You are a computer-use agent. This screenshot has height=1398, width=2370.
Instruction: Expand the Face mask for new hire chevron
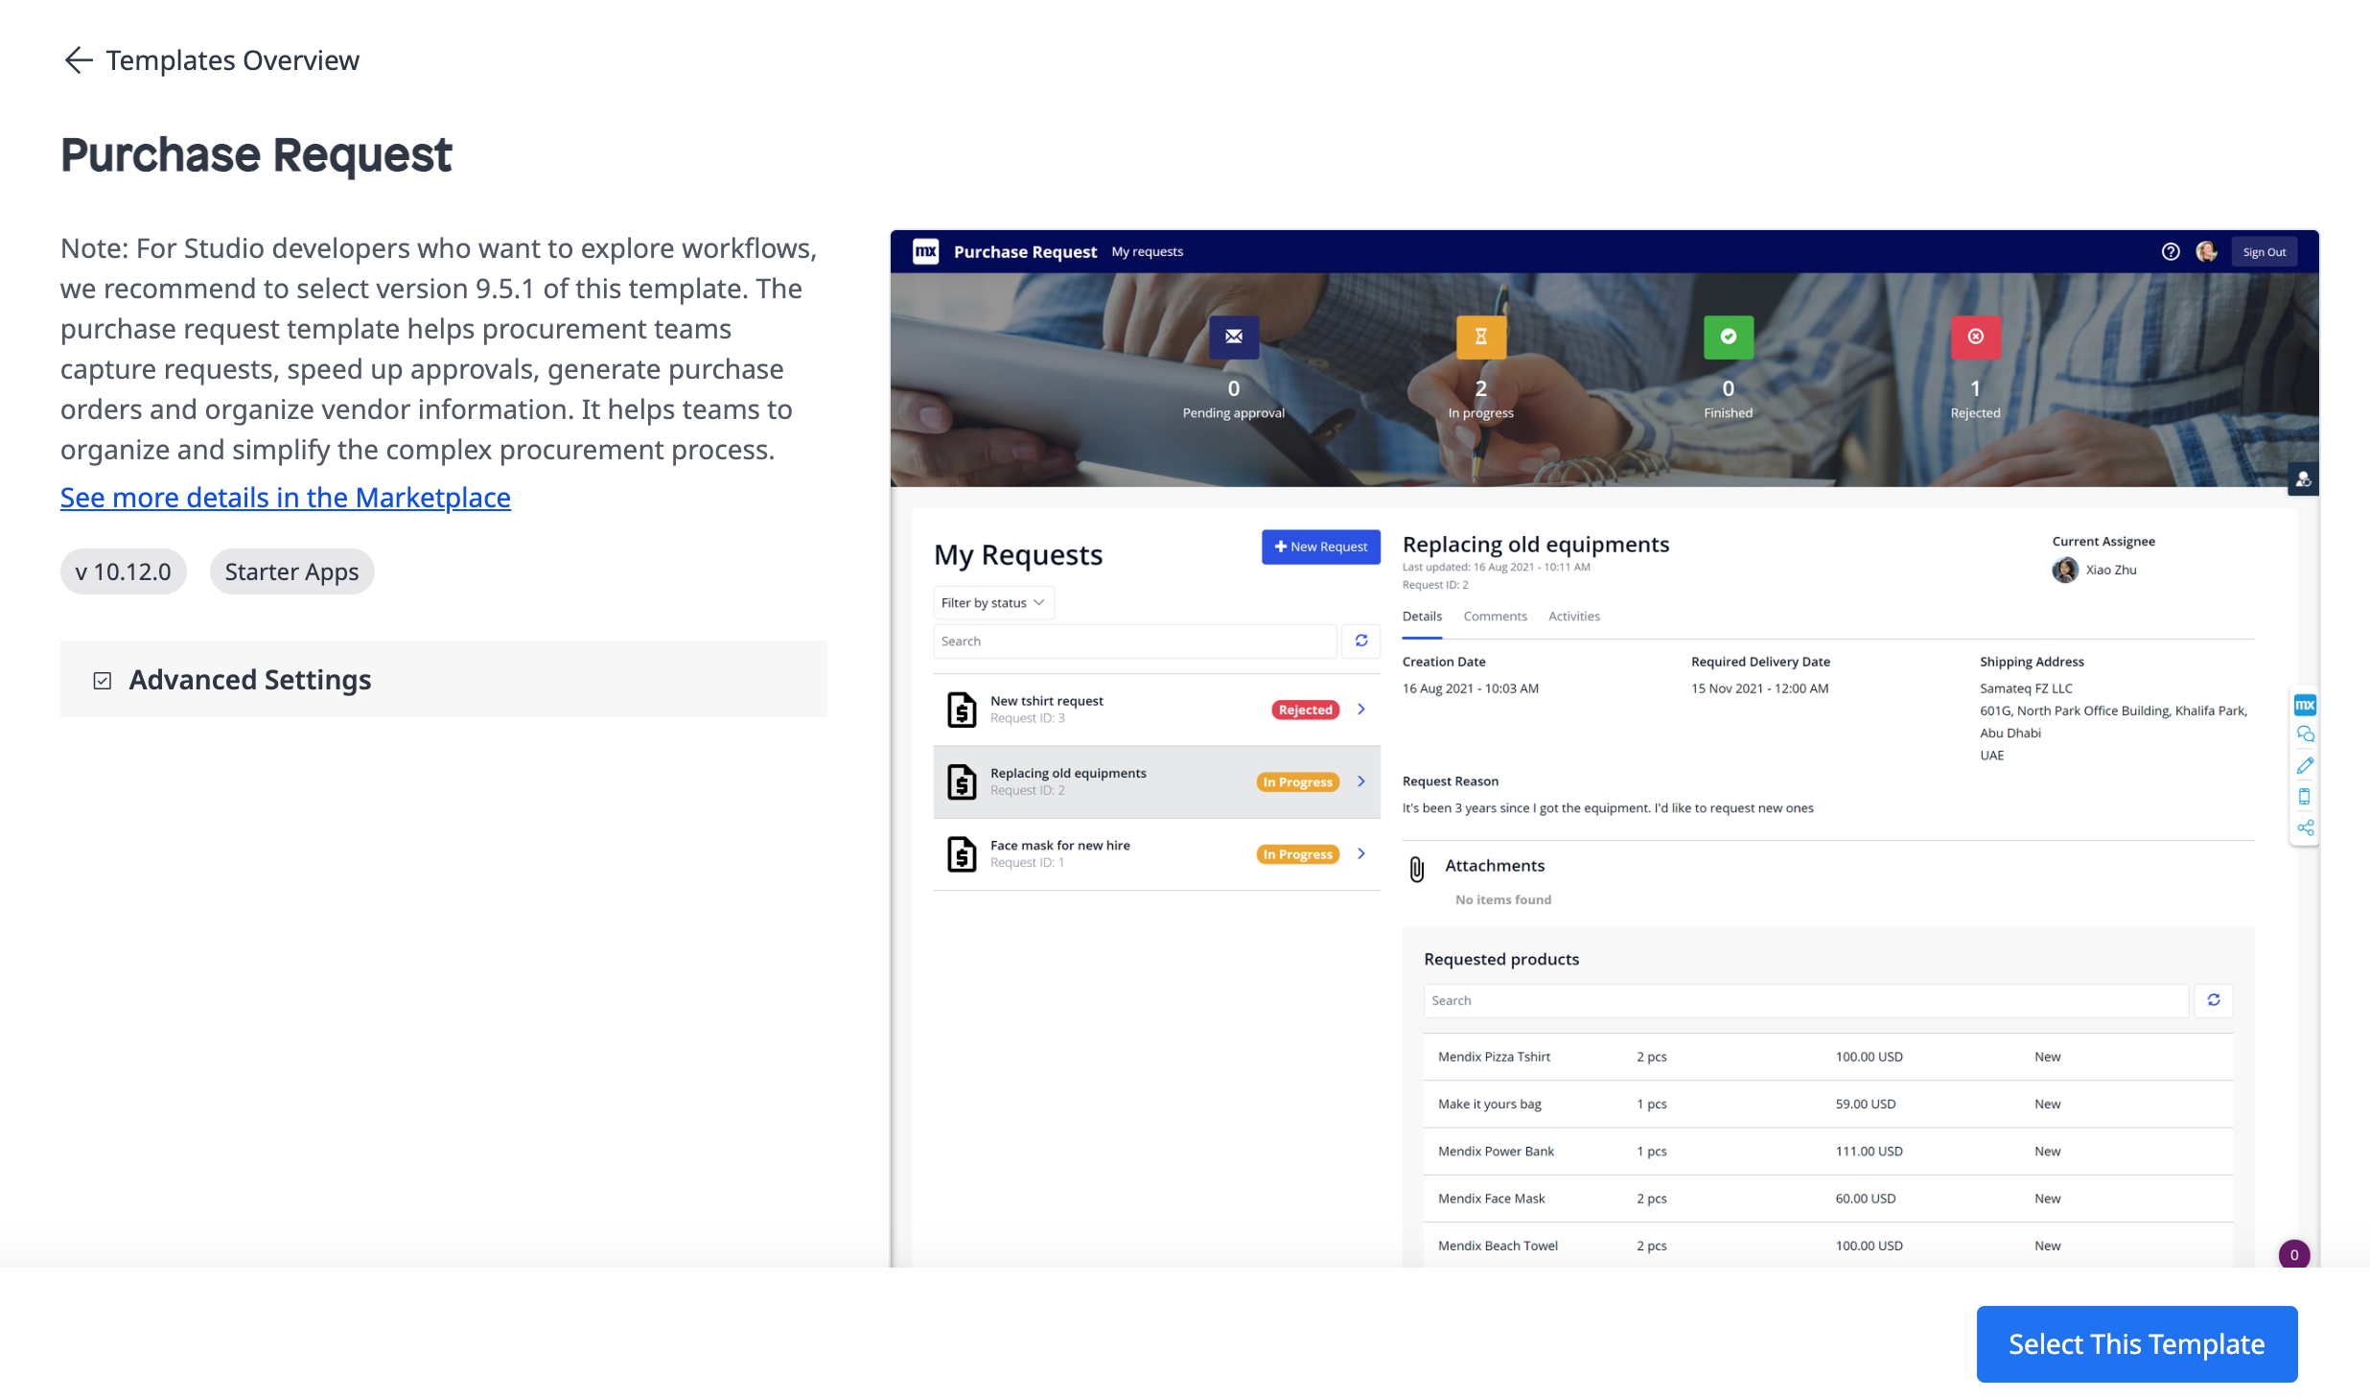(1360, 854)
